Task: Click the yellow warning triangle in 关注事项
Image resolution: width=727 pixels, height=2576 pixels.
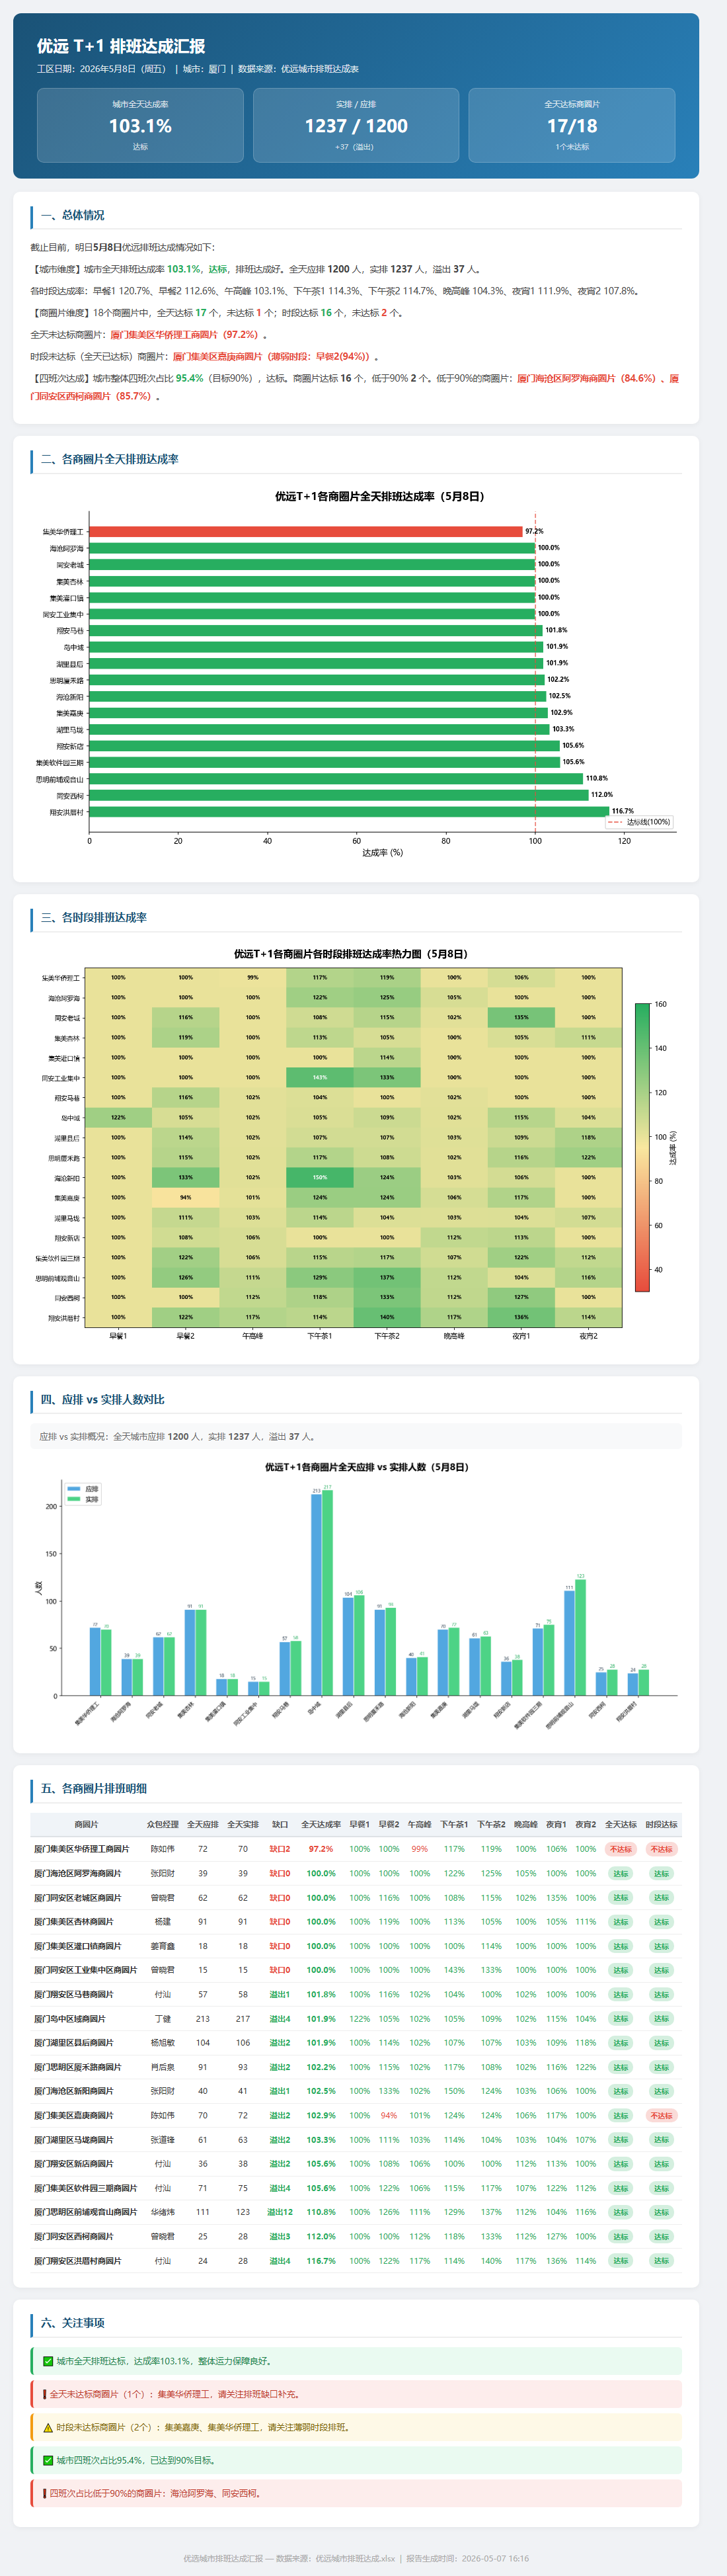Action: [48, 2427]
